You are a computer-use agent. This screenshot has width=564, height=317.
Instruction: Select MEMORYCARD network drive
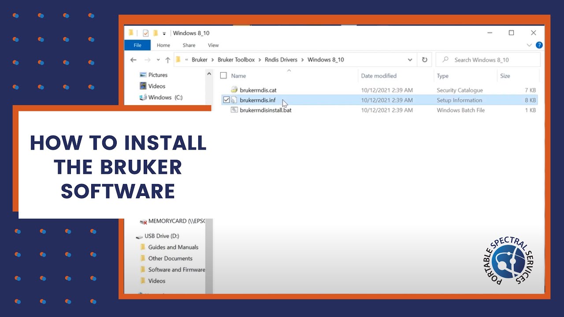point(176,221)
